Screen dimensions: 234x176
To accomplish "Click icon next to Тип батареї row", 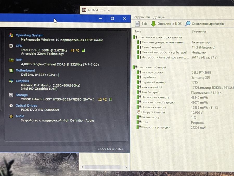I will click(139, 92).
